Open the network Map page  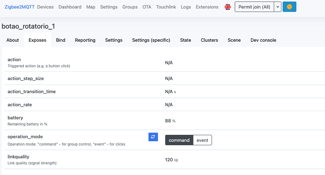(91, 7)
